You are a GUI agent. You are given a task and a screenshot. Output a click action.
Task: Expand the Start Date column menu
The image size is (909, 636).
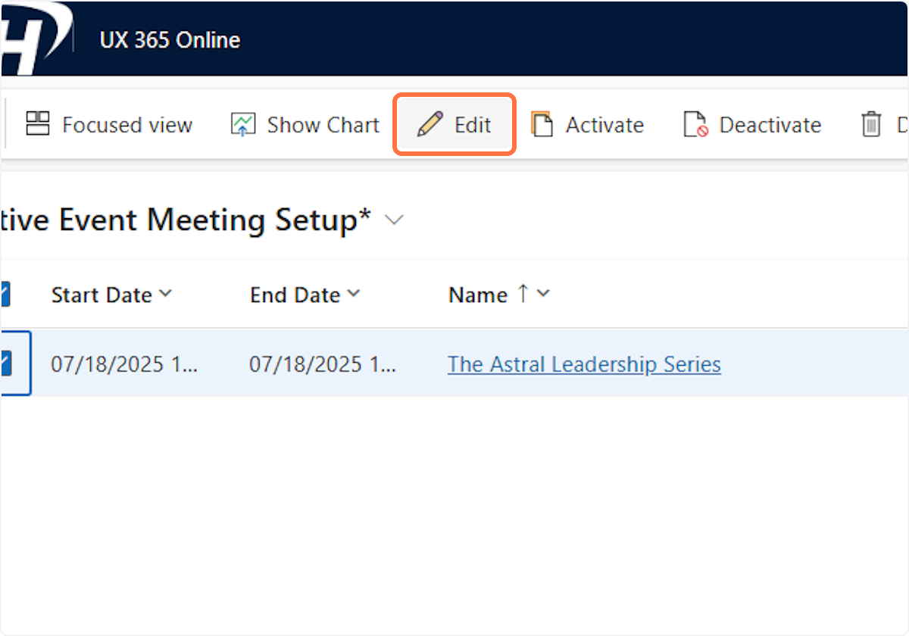click(166, 294)
